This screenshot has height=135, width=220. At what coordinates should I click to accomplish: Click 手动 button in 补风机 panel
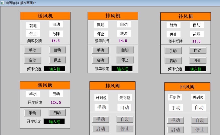(173, 51)
